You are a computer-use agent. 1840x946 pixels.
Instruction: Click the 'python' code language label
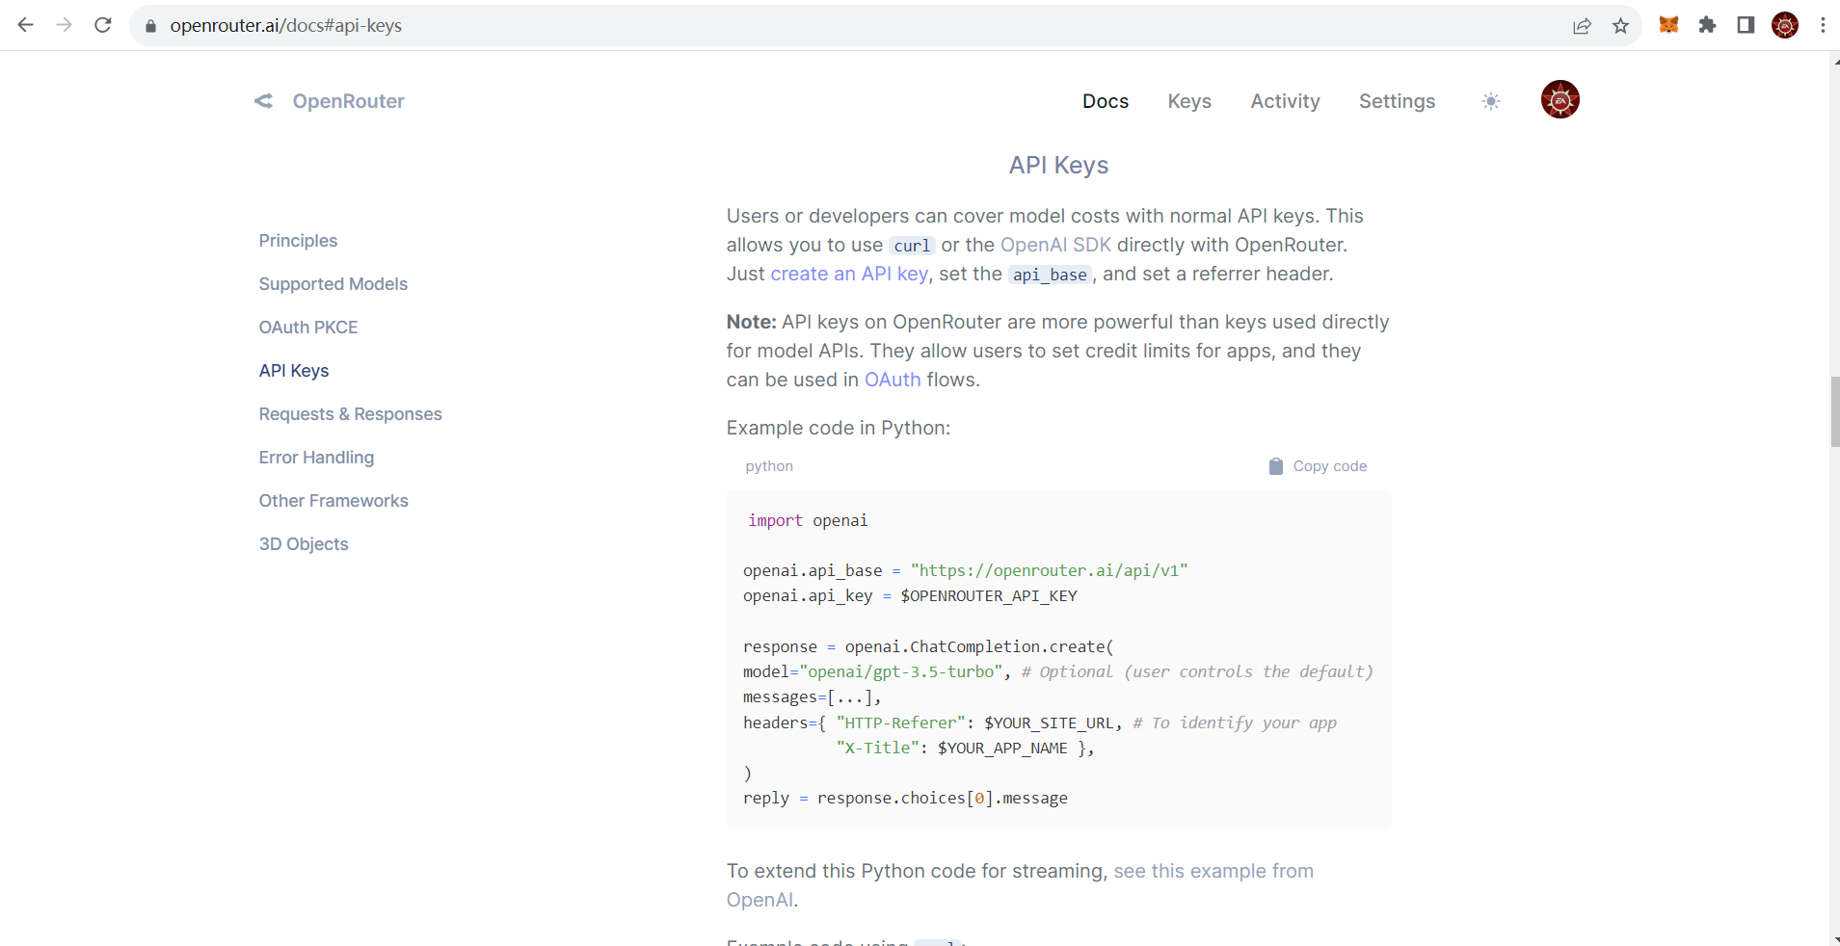coord(769,466)
